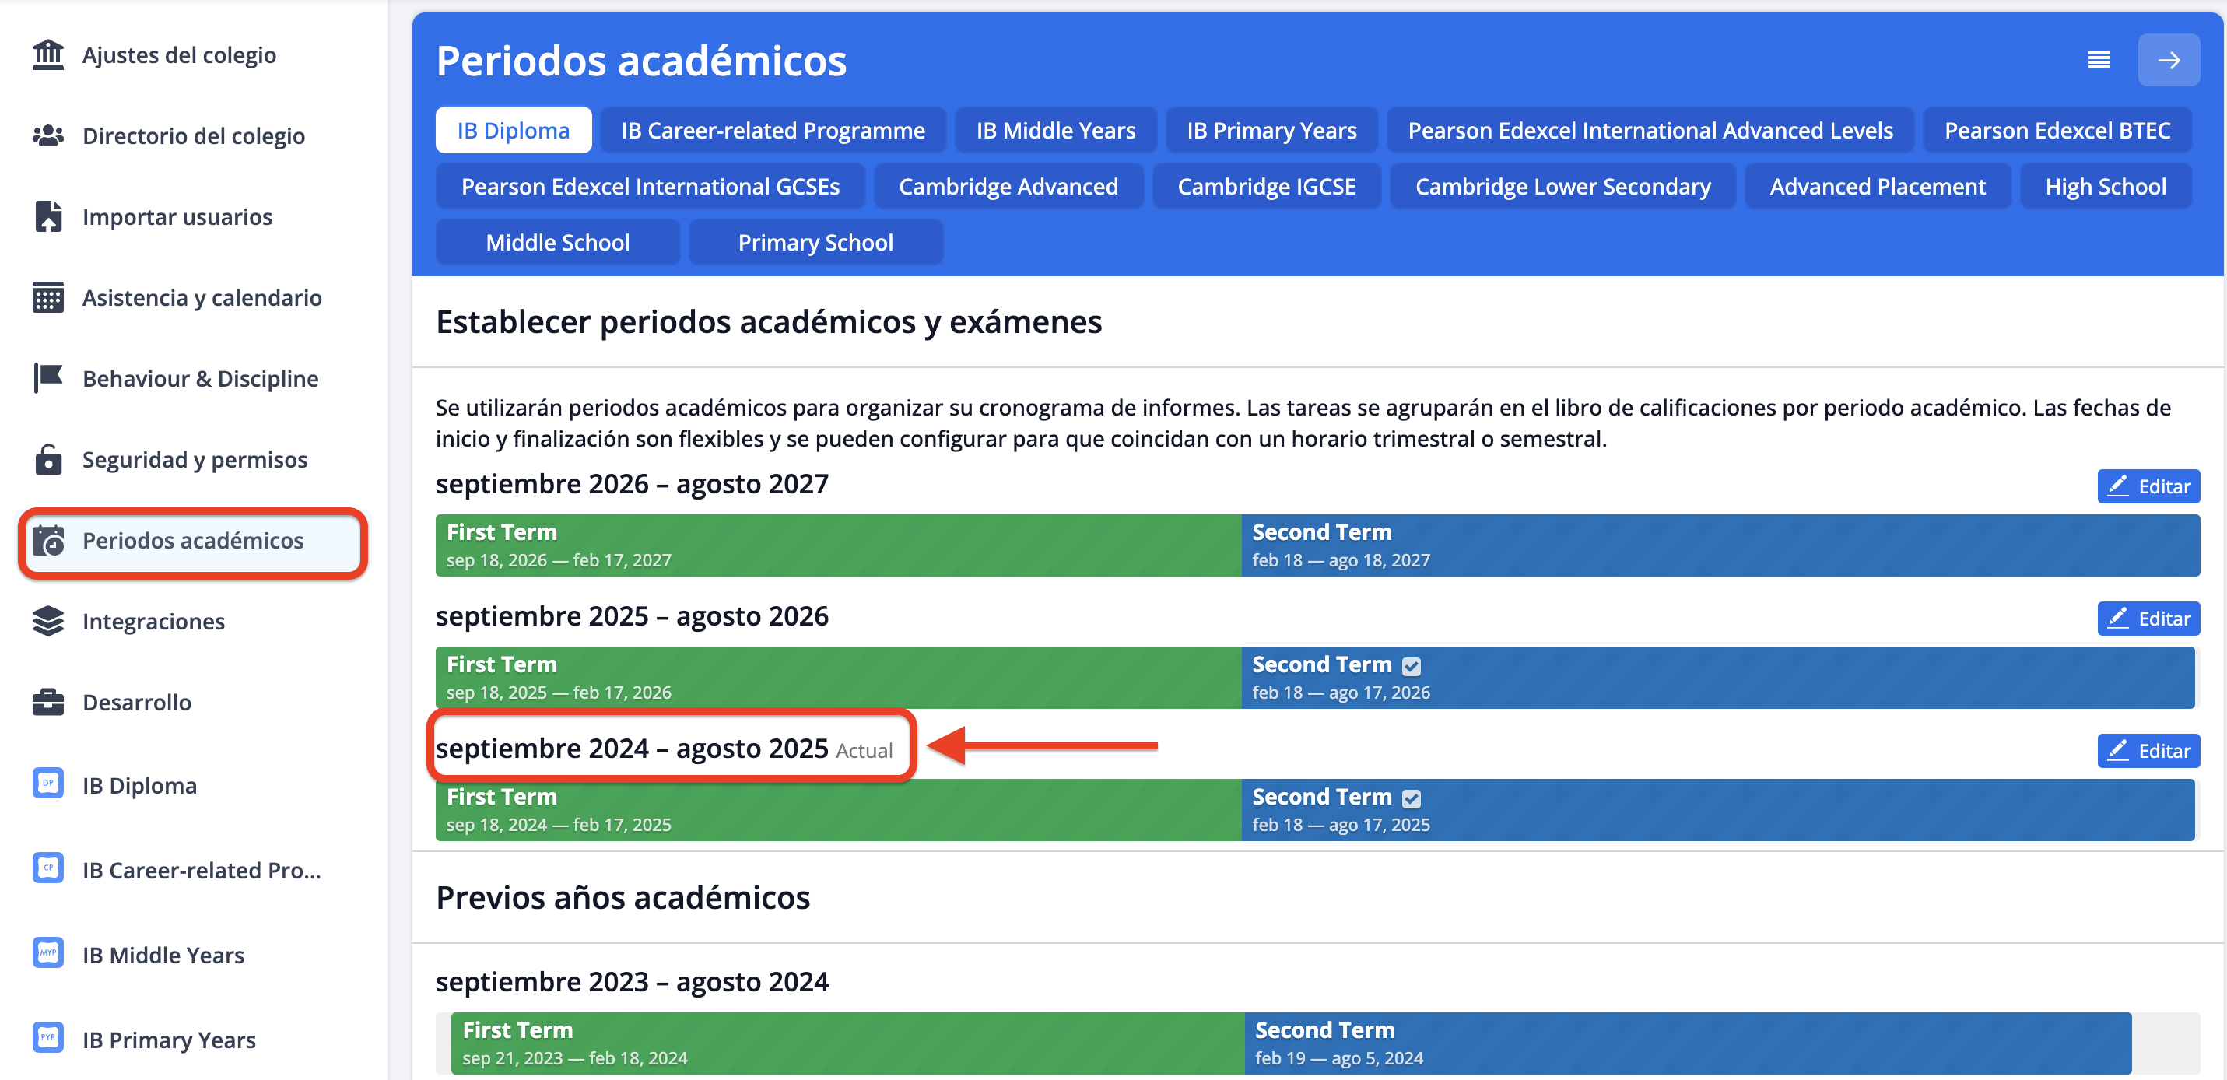
Task: Click the Seguridad y permisos lock icon
Action: click(x=48, y=459)
